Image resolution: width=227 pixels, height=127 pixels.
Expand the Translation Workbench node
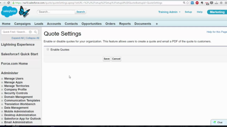coord(2,104)
